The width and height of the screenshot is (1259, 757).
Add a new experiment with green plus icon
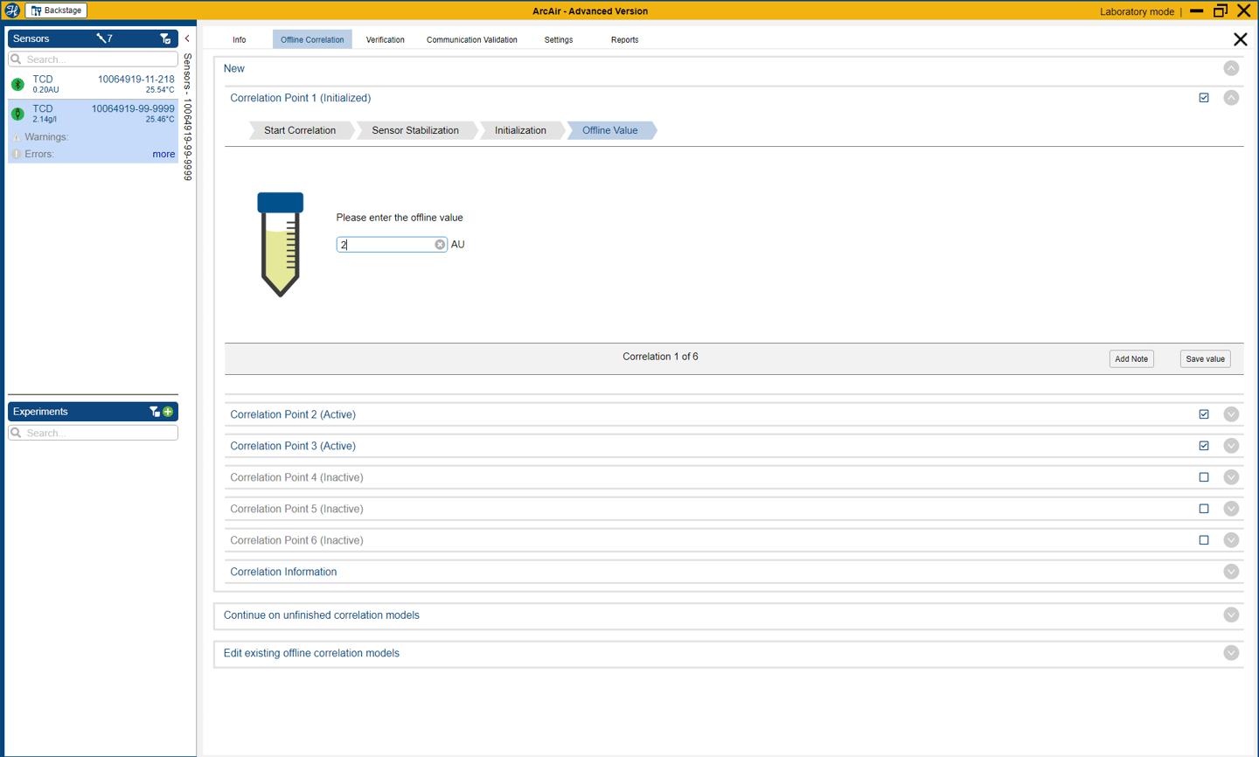(x=168, y=412)
